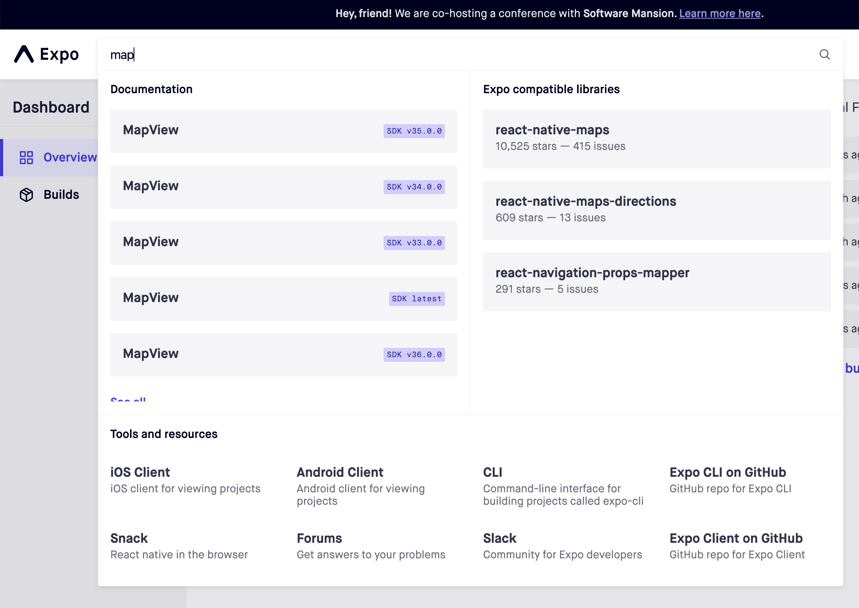Open the iOS Client resource
The image size is (859, 608).
[x=140, y=473]
